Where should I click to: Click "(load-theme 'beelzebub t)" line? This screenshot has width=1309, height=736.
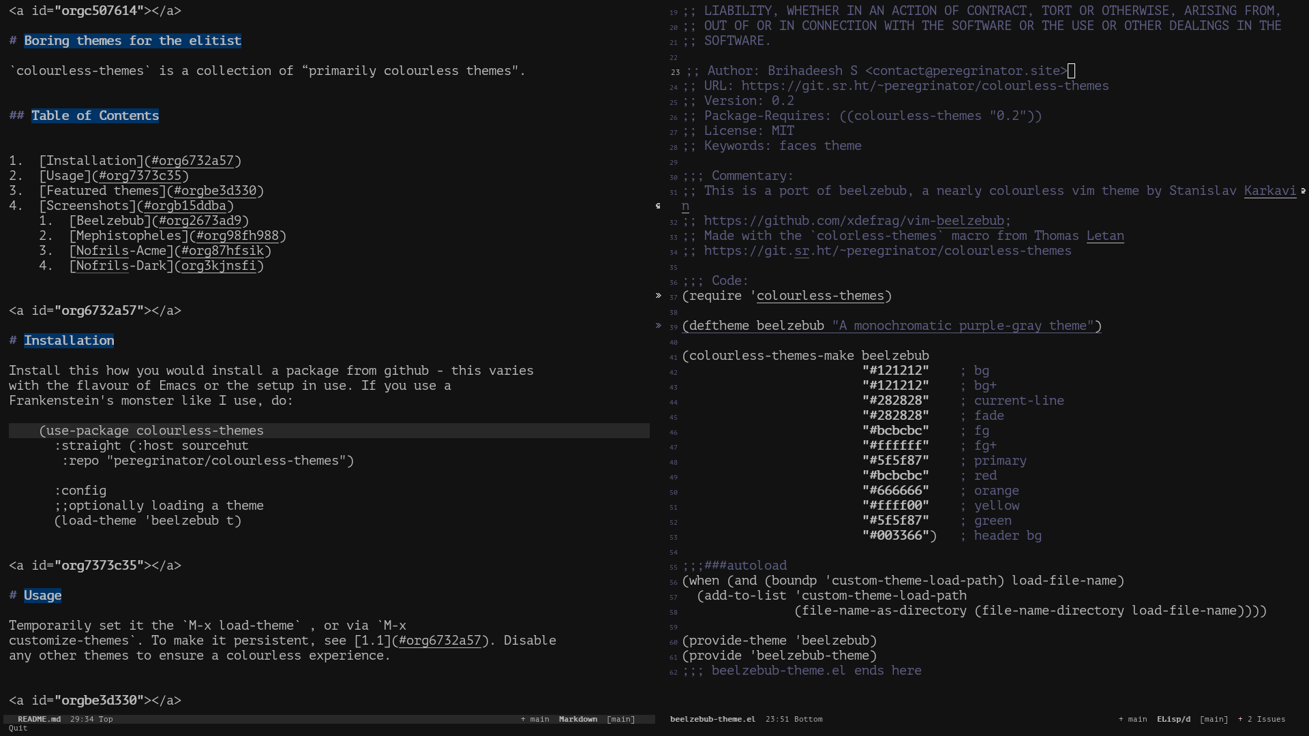point(148,521)
